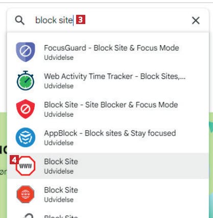Select the highlighted 'Block Site' suggestion
Screen dimensions: 213x218
(x=108, y=166)
